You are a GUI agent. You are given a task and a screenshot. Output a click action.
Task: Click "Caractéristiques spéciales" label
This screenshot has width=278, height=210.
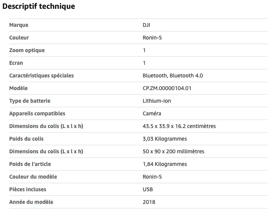(41, 75)
